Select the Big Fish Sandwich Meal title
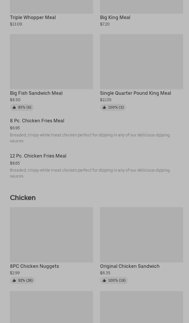Screen dimensions: 189x323 coord(36,93)
